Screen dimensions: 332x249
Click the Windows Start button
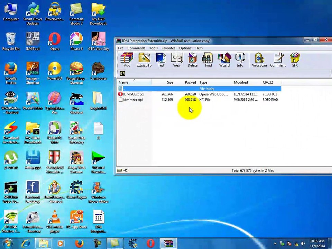tap(8, 243)
